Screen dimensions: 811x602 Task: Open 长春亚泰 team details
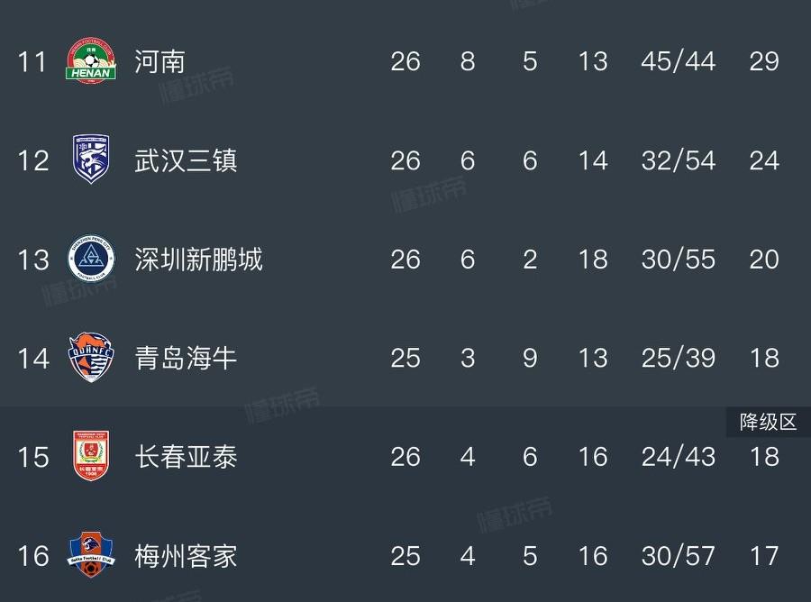click(186, 457)
